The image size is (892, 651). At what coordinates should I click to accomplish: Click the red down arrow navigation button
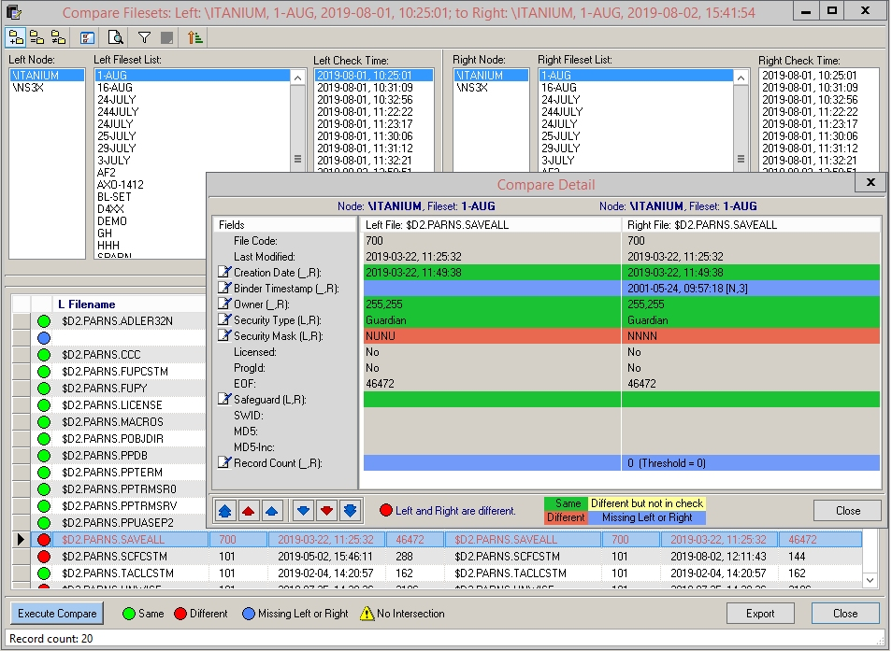coord(326,511)
